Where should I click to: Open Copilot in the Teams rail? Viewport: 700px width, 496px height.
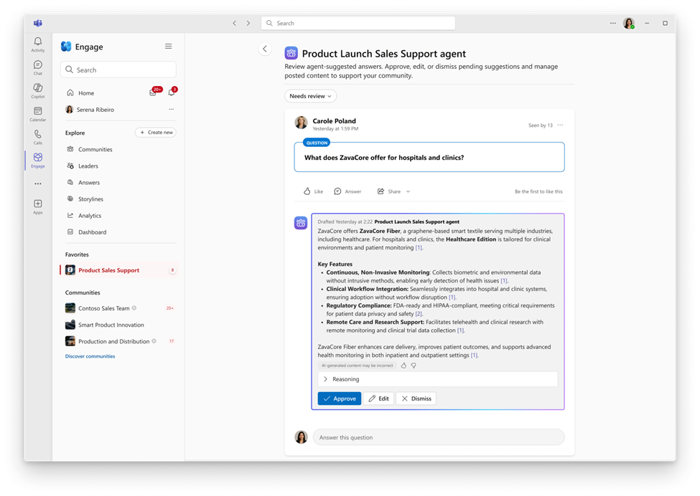[x=38, y=90]
